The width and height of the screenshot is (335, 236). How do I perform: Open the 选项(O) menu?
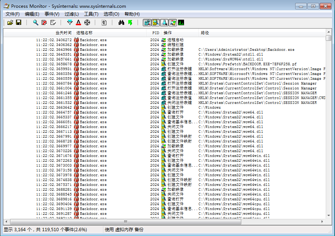pos(111,14)
